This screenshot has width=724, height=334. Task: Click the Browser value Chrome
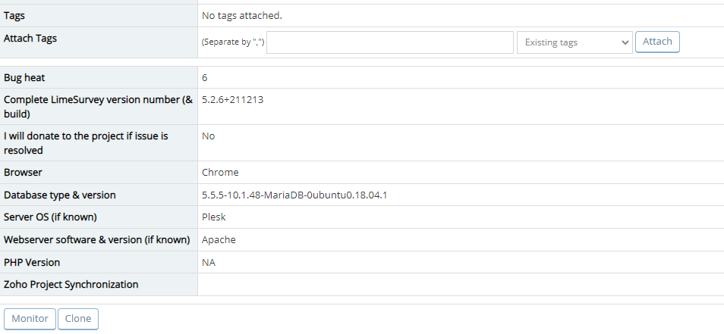click(220, 172)
